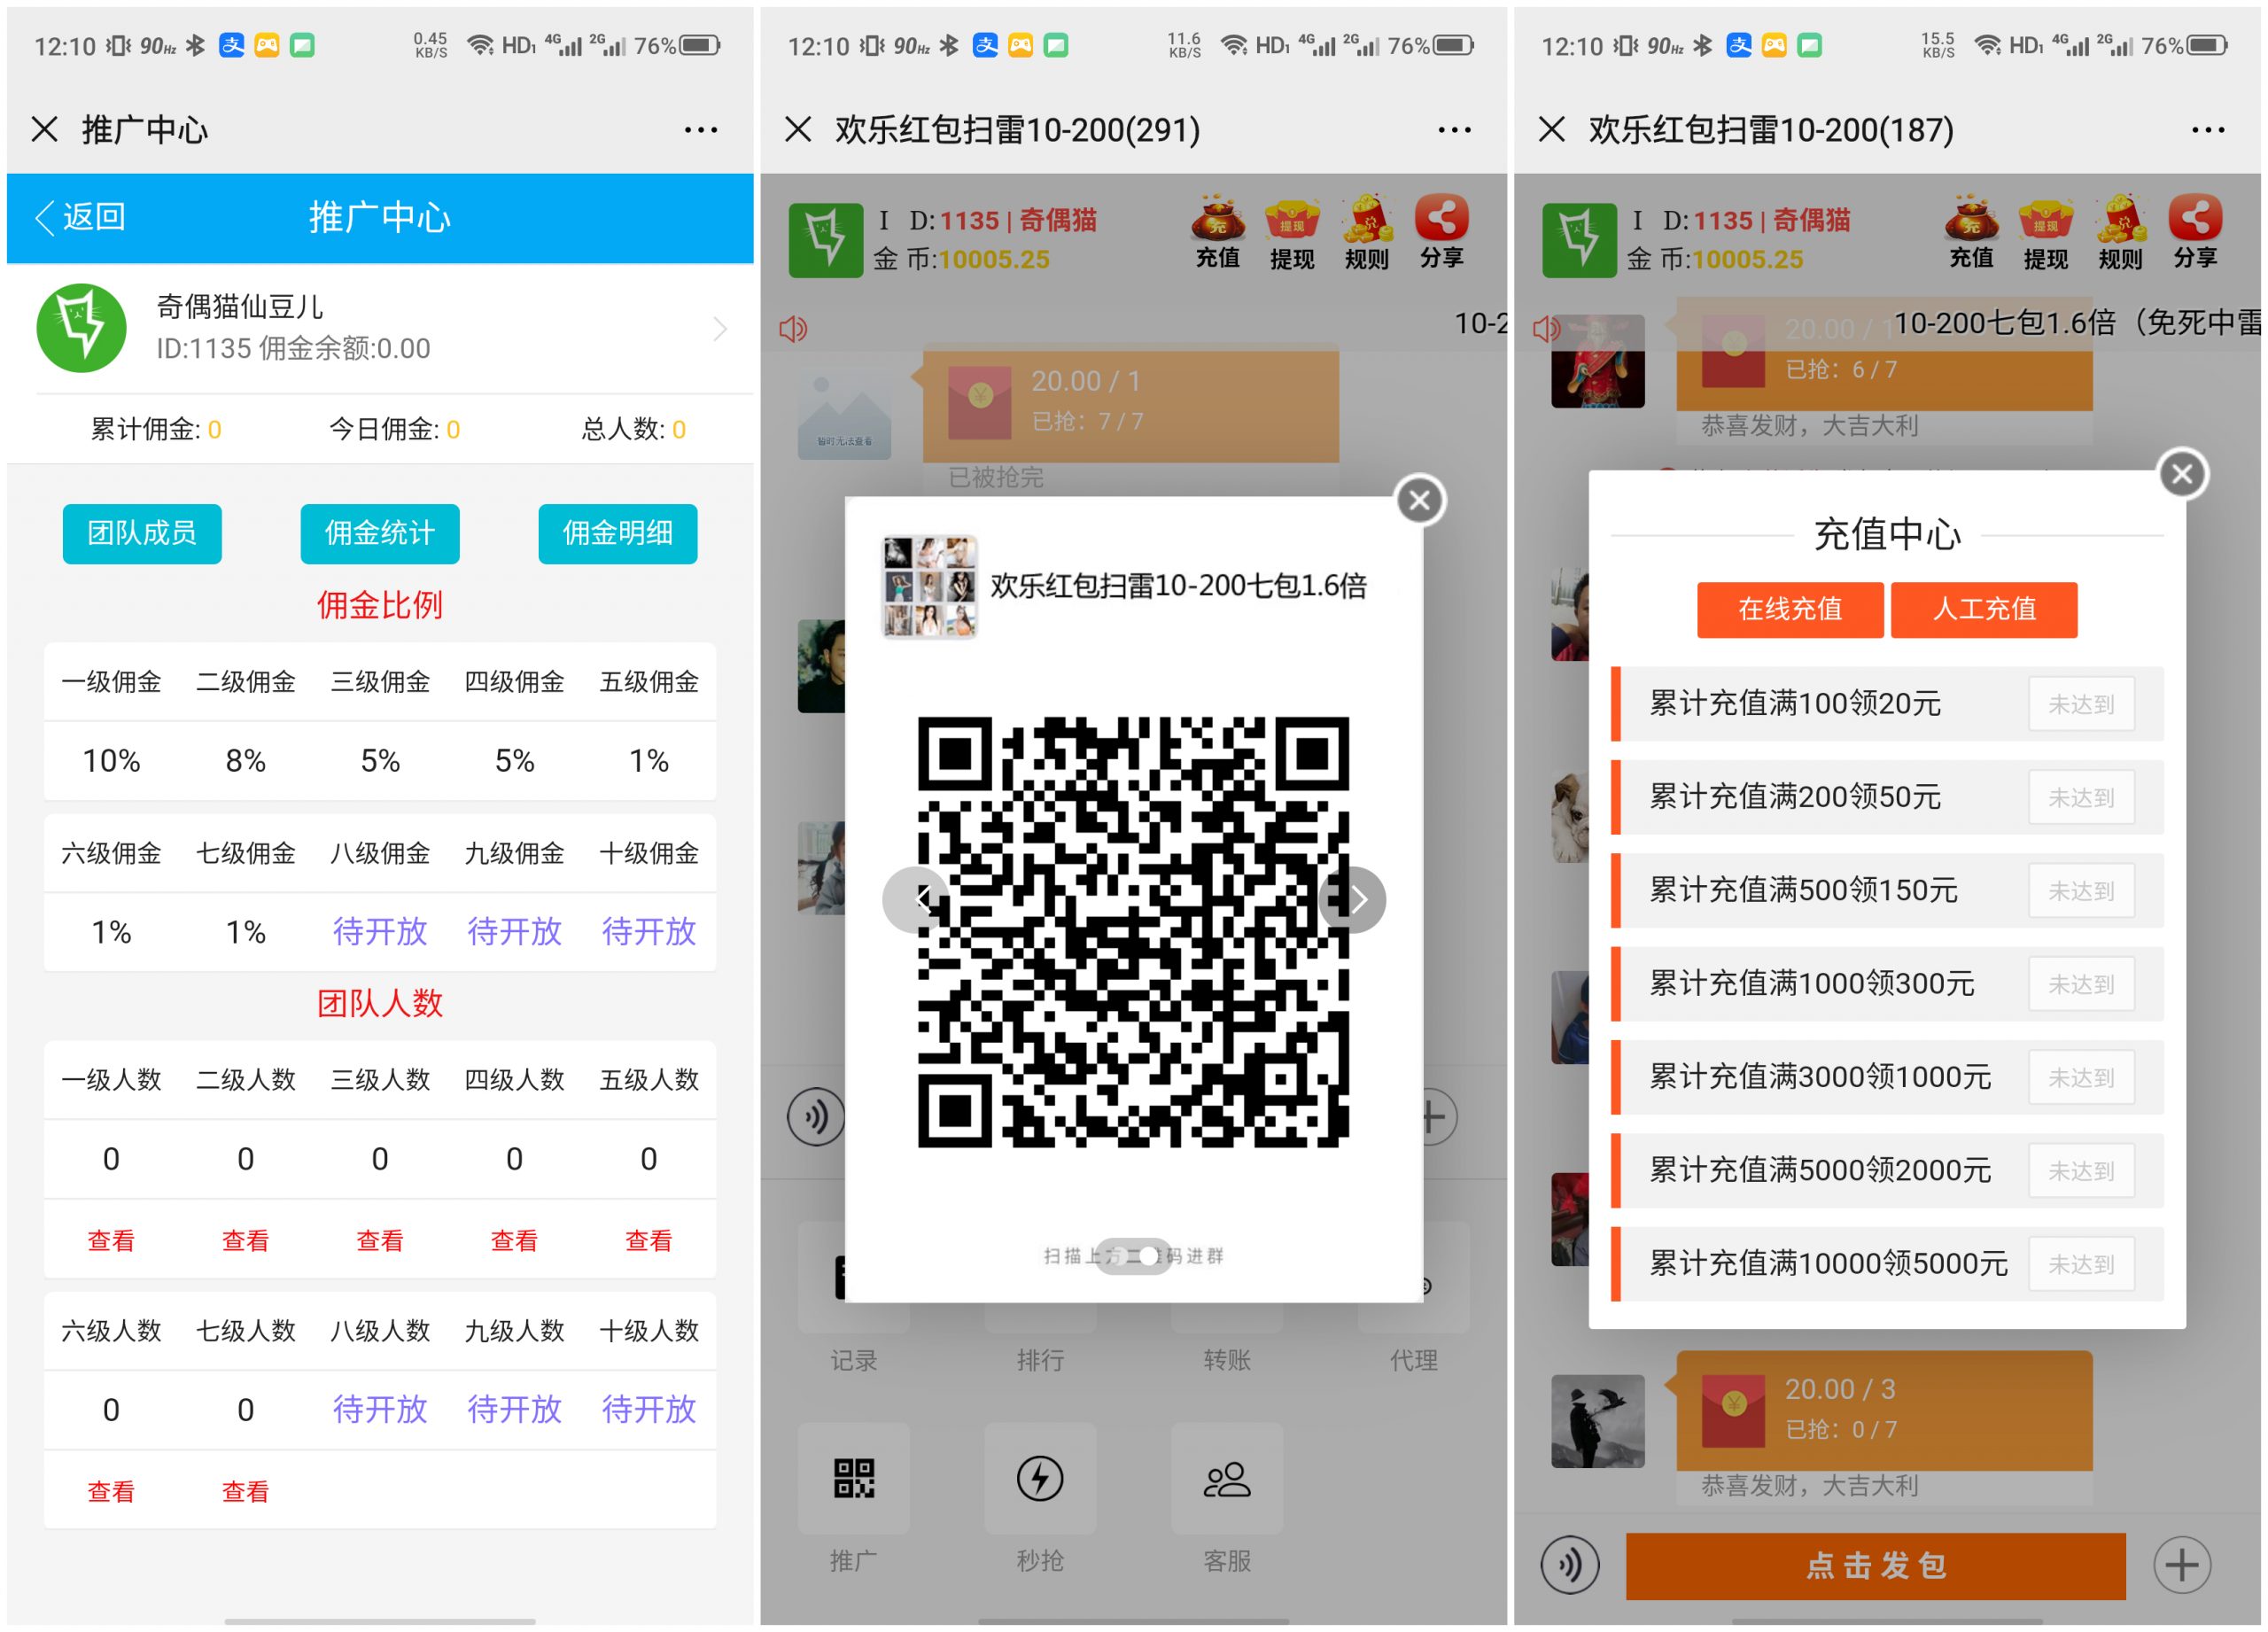The width and height of the screenshot is (2268, 1632).
Task: Open 佣金统计 tab button
Action: (x=380, y=534)
